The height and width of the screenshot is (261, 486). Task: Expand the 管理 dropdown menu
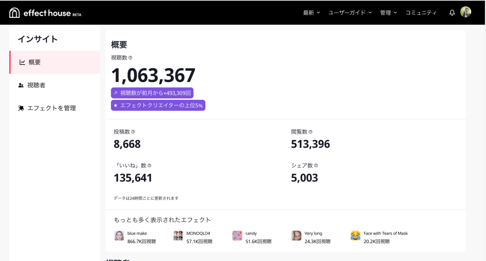click(x=388, y=13)
